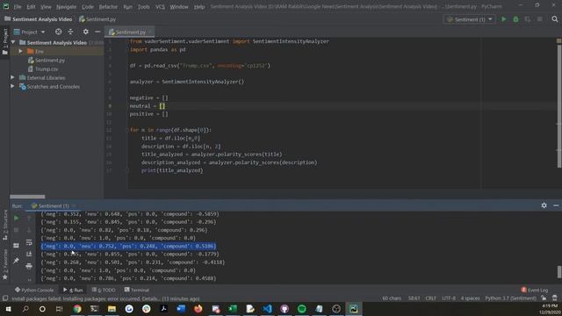Click Restore Layout icon in Run panel
Screen dimensions: 562x316
point(16,246)
